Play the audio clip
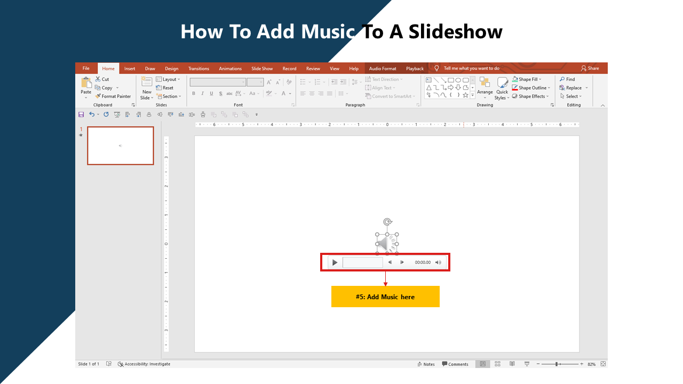683x384 pixels. tap(335, 262)
